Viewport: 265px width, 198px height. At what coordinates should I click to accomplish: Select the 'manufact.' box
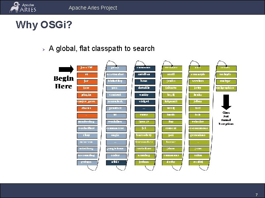(116, 102)
